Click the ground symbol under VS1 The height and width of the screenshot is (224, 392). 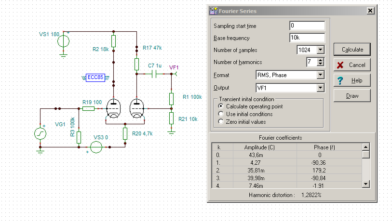[x=63, y=55]
